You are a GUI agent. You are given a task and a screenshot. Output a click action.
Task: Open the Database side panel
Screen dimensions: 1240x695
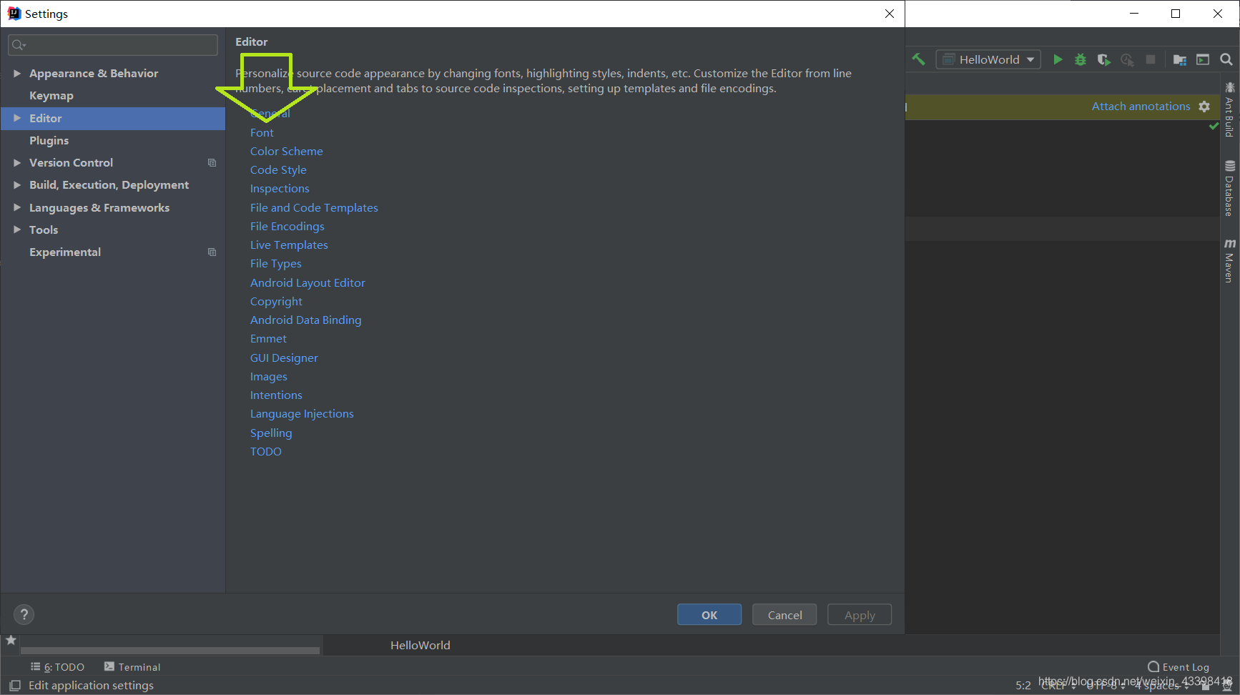(x=1229, y=189)
